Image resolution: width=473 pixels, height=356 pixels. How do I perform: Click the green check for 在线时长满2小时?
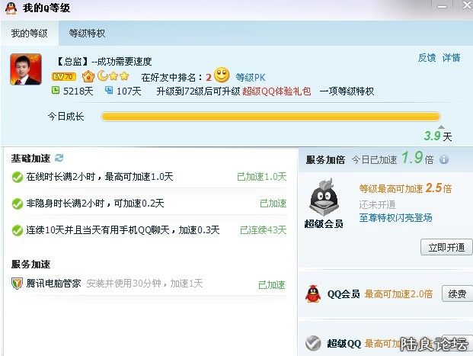click(x=18, y=178)
